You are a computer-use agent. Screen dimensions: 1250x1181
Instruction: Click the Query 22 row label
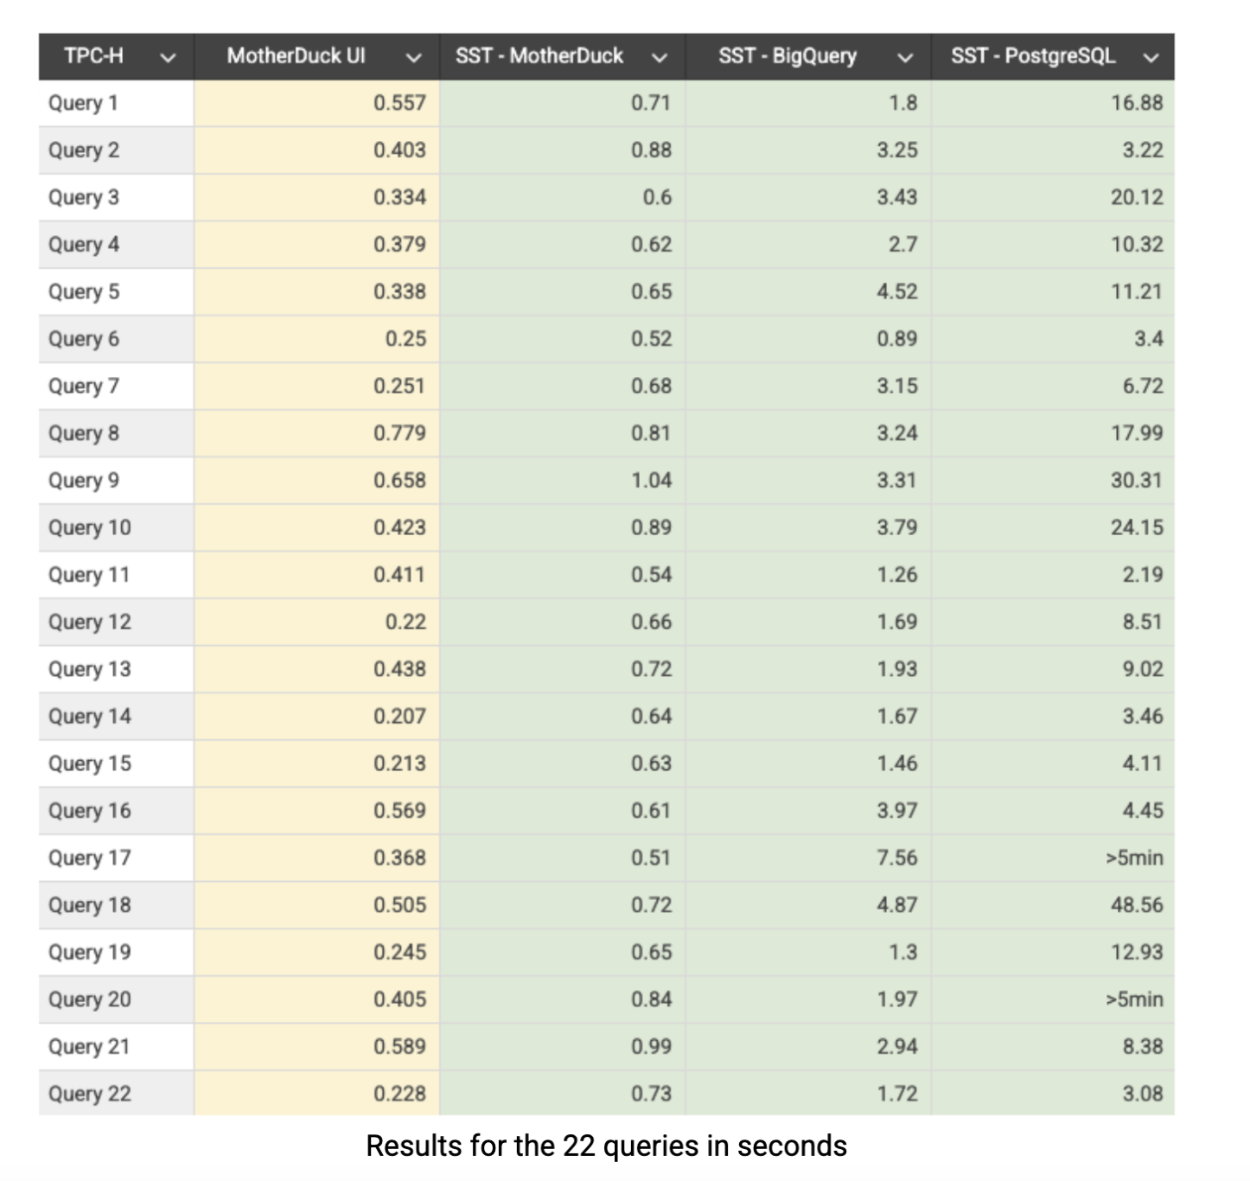click(89, 1095)
